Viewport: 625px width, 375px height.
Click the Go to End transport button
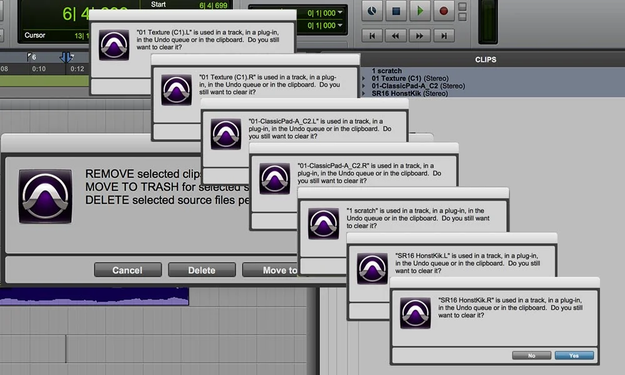[x=444, y=36]
